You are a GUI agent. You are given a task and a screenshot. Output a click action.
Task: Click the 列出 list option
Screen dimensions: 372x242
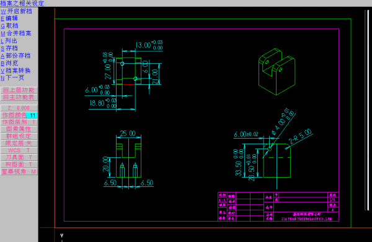click(x=9, y=41)
